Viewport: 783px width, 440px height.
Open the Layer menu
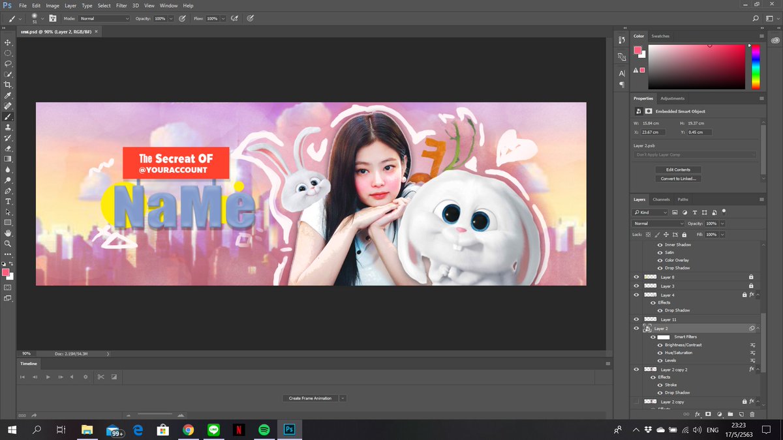(70, 5)
